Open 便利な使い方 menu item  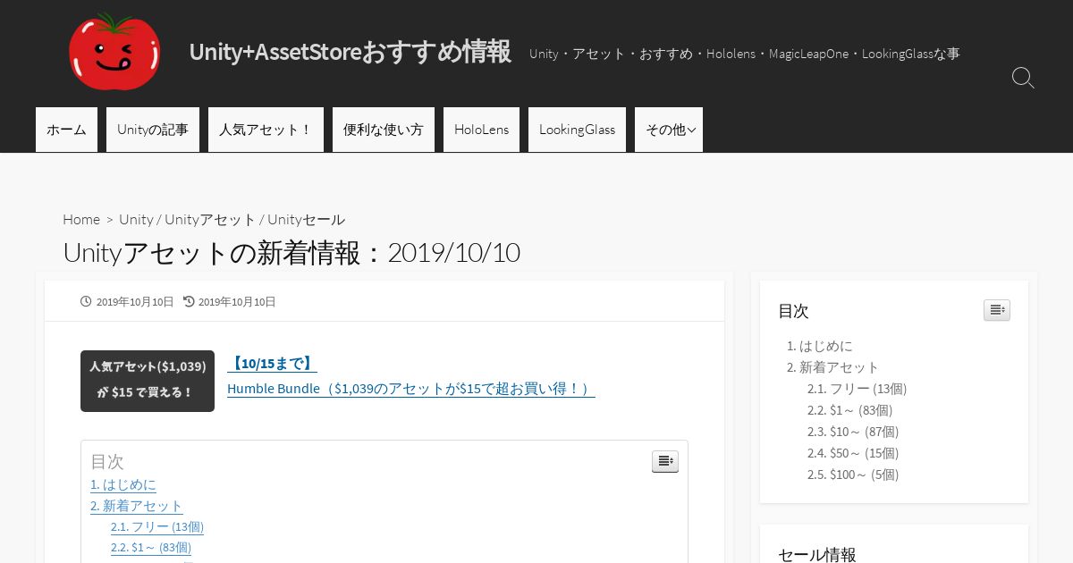(384, 130)
